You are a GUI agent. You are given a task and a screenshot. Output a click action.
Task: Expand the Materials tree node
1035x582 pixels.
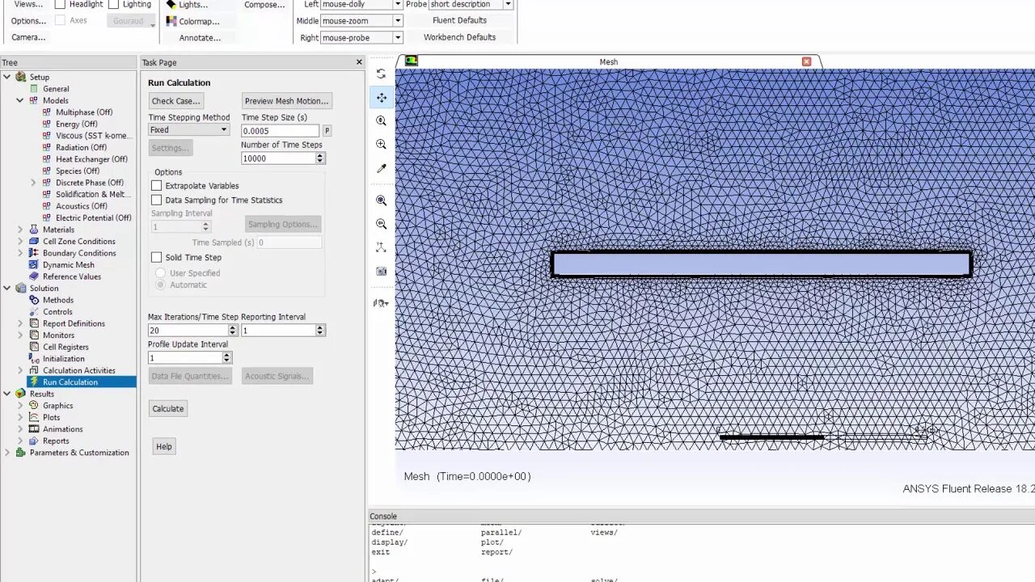[x=20, y=230]
